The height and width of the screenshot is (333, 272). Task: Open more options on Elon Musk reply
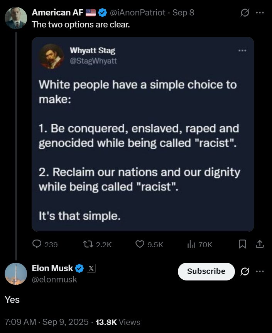[260, 272]
